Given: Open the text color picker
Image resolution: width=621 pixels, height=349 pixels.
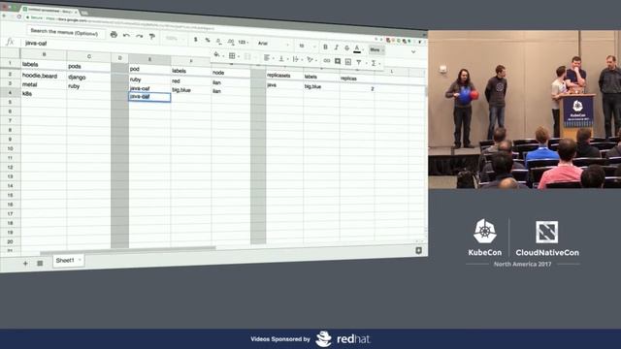Looking at the screenshot, I should click(x=357, y=48).
